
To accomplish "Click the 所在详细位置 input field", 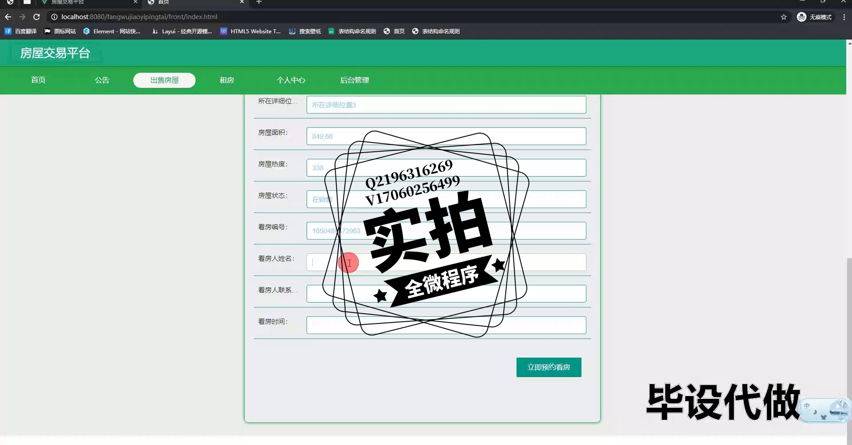I will pos(446,105).
